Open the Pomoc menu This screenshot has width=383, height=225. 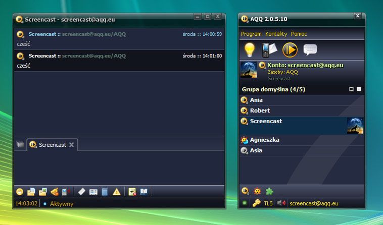pos(299,34)
